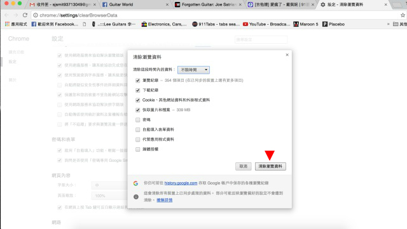Open the other bookmarks folder
Screen dimensions: 407x229
click(x=400, y=24)
